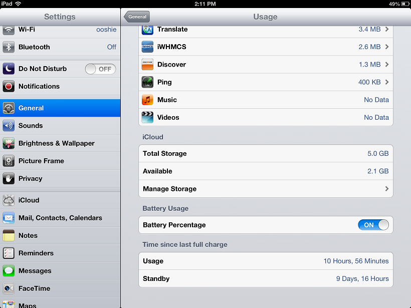Viewport: 411px width, 308px height.
Task: Tap the Notes notepad icon
Action: (x=9, y=235)
